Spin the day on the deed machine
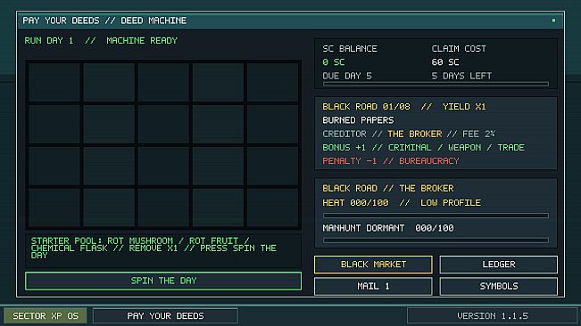581x326 pixels. click(163, 281)
